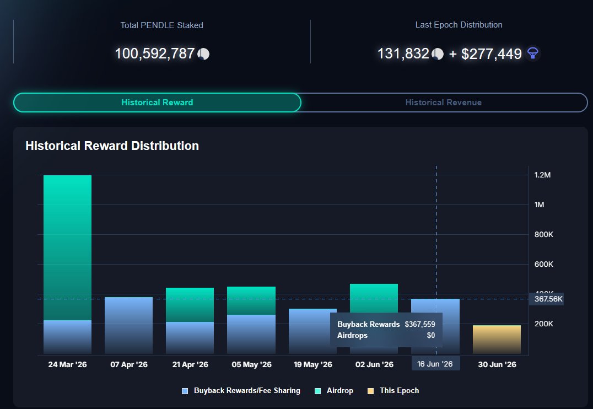Select the 07 Apr '26 buyback bar

point(128,325)
